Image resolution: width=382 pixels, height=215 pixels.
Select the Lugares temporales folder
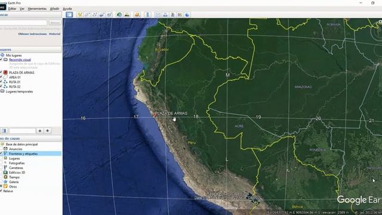(x=19, y=91)
